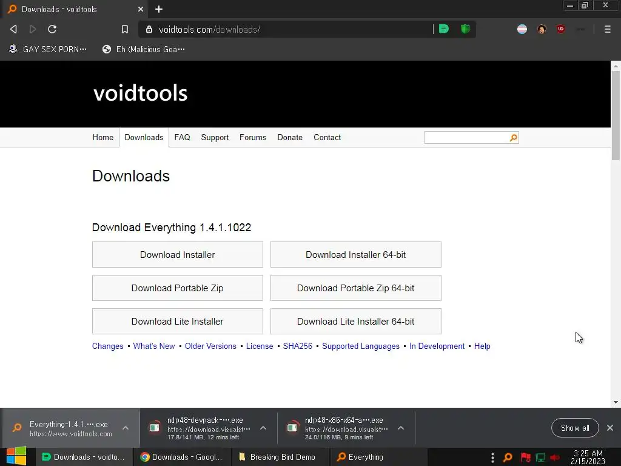The height and width of the screenshot is (466, 621).
Task: Click the red flag tray icon
Action: 525,458
